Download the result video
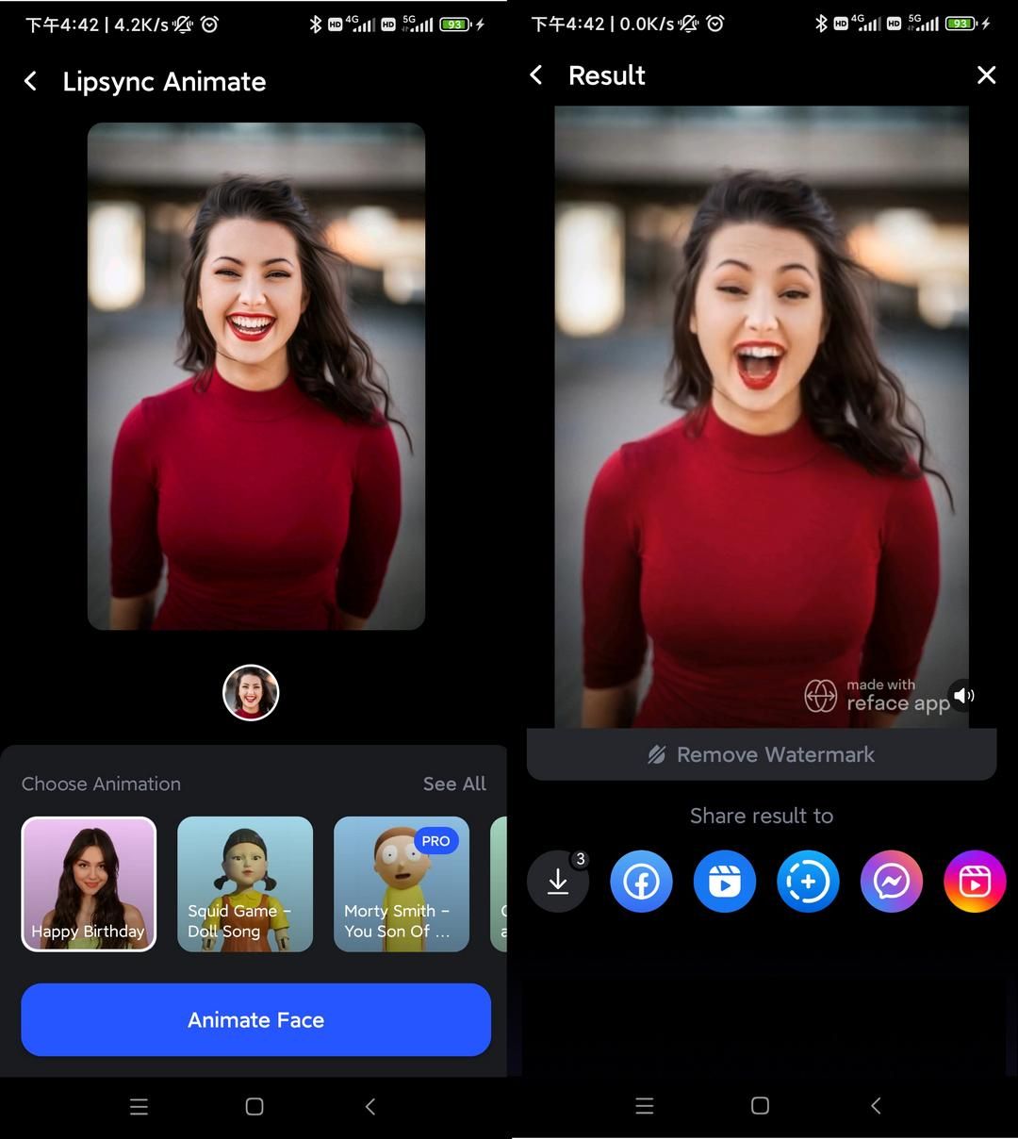Image resolution: width=1018 pixels, height=1139 pixels. pos(558,882)
